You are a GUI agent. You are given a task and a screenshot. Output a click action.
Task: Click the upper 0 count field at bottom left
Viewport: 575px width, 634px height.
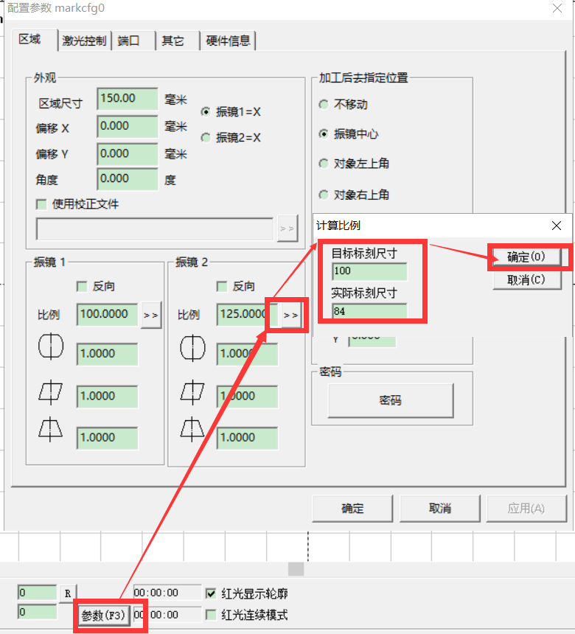point(37,593)
